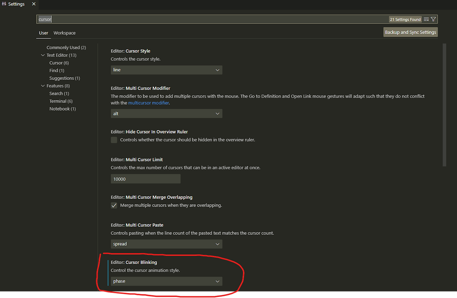Disable Multi Cursor Merge Overlapping
Viewport: 457px width, 298px height.
click(114, 205)
